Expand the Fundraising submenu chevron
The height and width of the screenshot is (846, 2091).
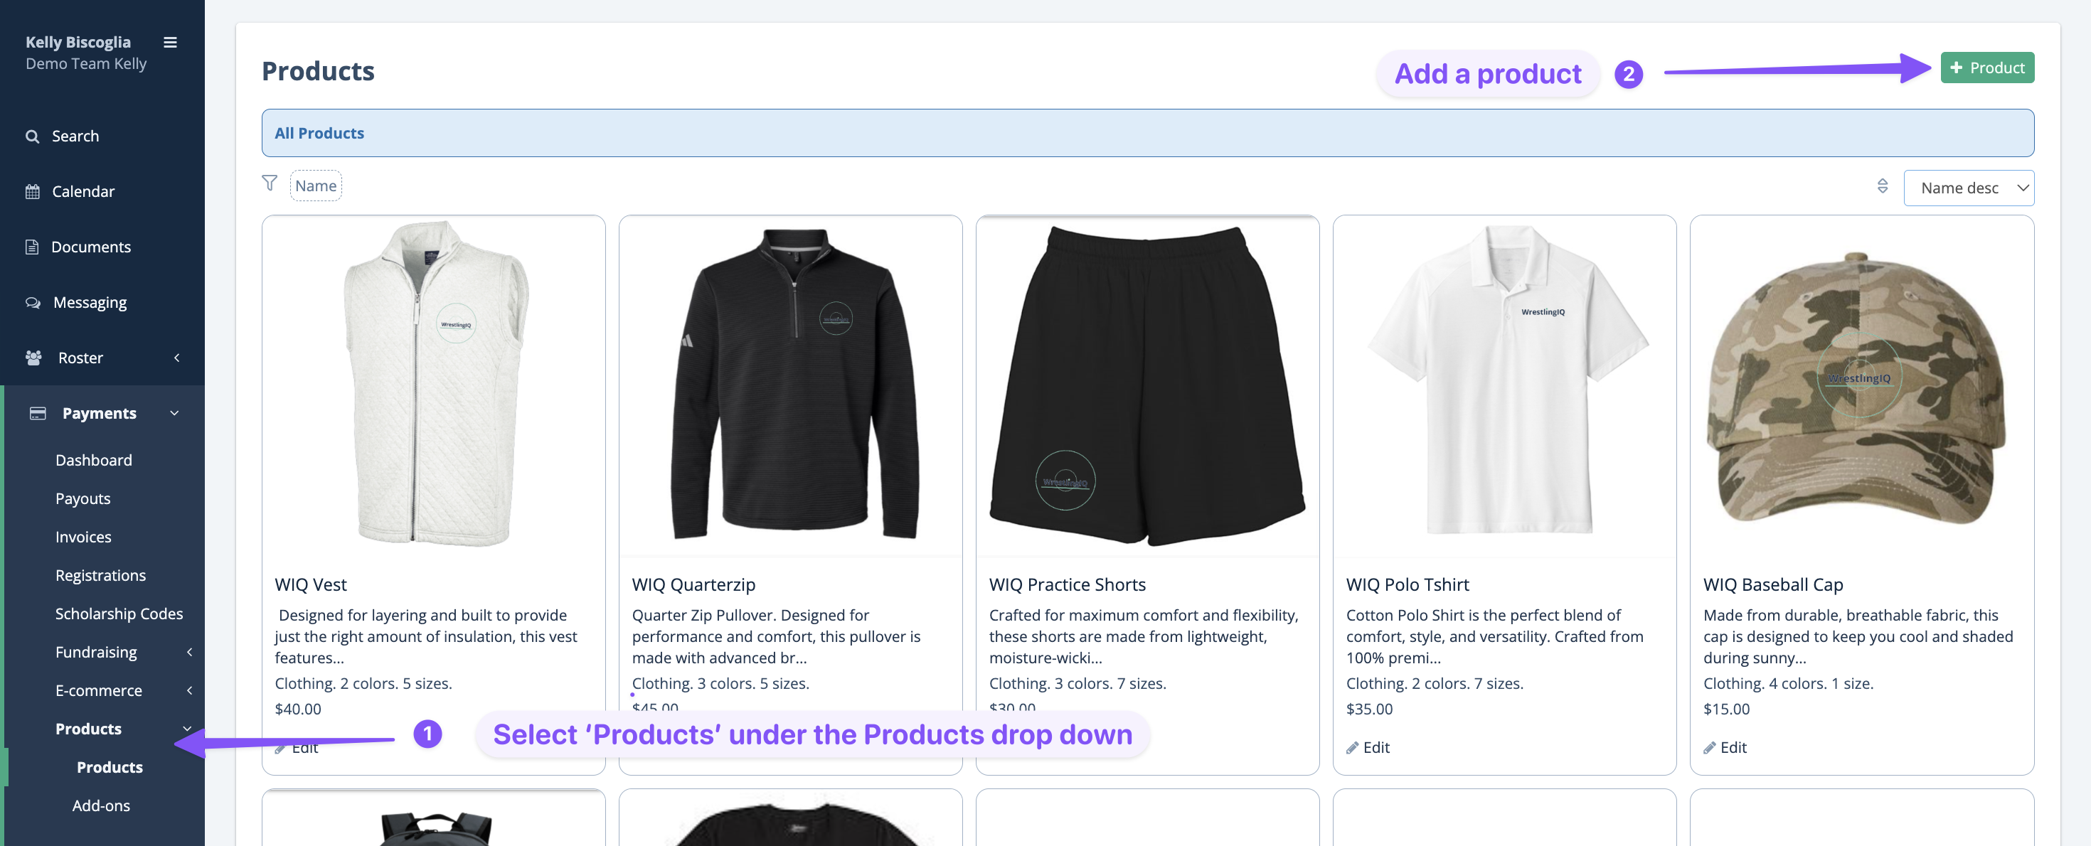(x=189, y=652)
